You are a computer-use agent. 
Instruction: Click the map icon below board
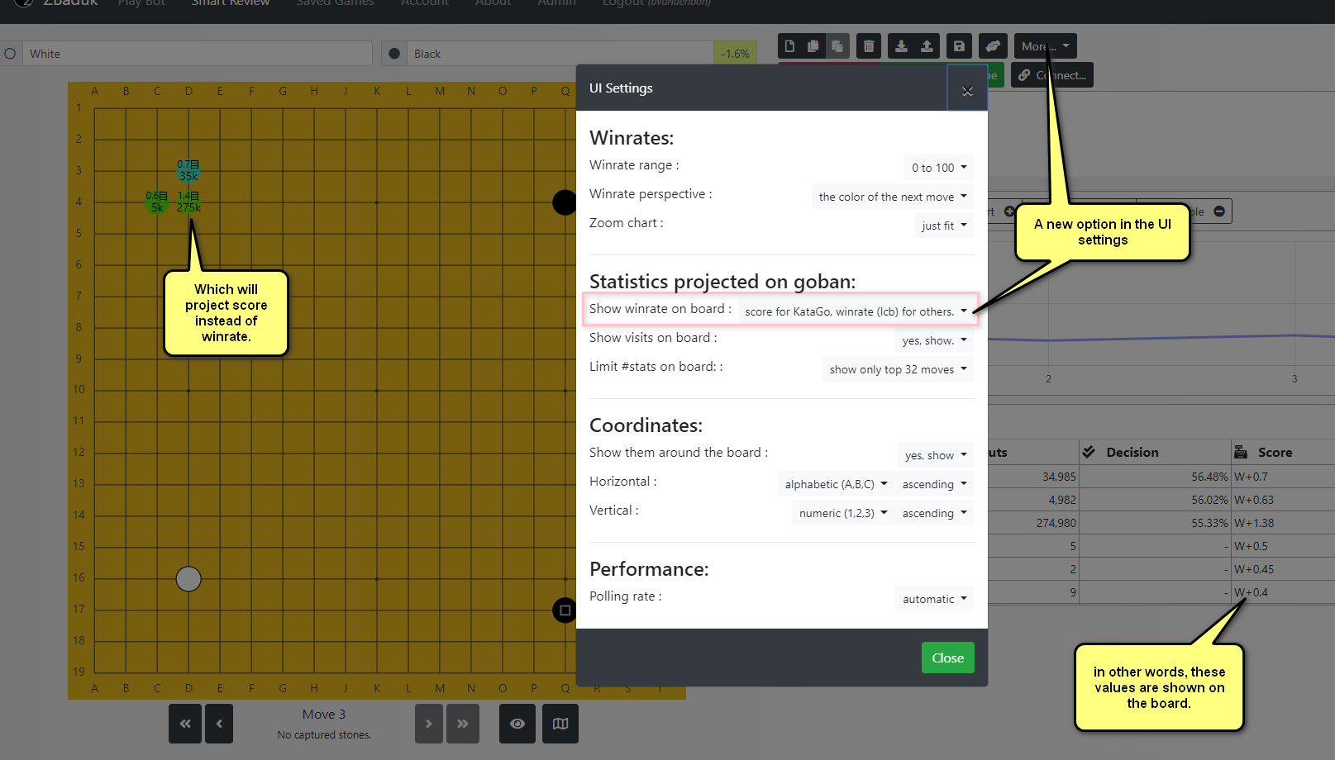point(560,724)
